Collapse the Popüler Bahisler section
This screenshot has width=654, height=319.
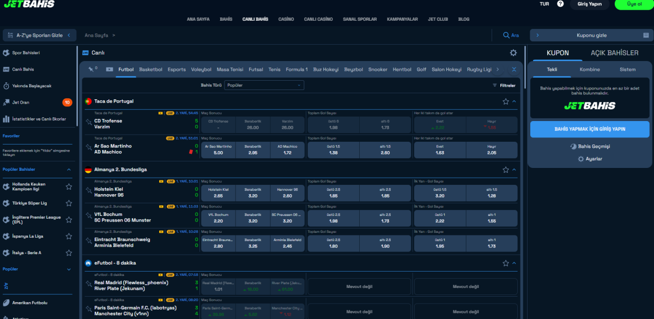(69, 170)
